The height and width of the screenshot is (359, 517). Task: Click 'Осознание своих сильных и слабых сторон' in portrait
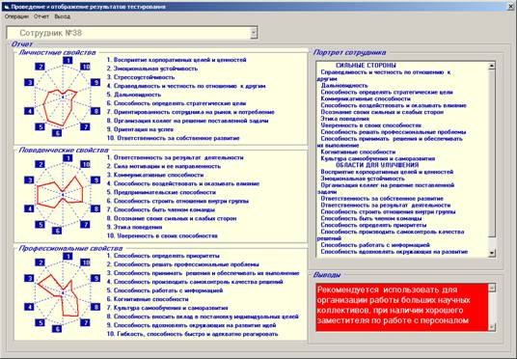click(382, 112)
